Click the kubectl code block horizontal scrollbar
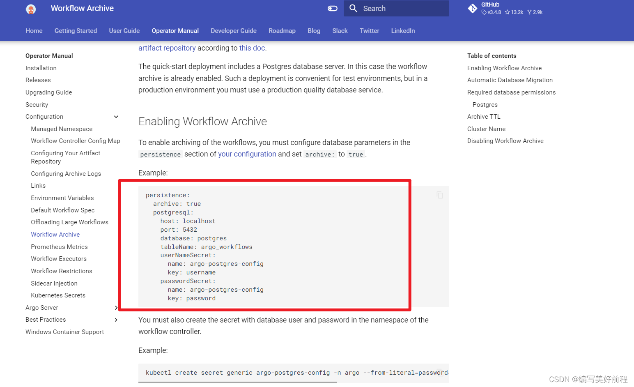634x387 pixels. point(238,382)
